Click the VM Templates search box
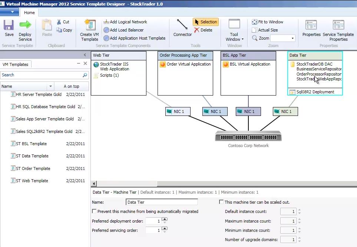 click(41, 75)
